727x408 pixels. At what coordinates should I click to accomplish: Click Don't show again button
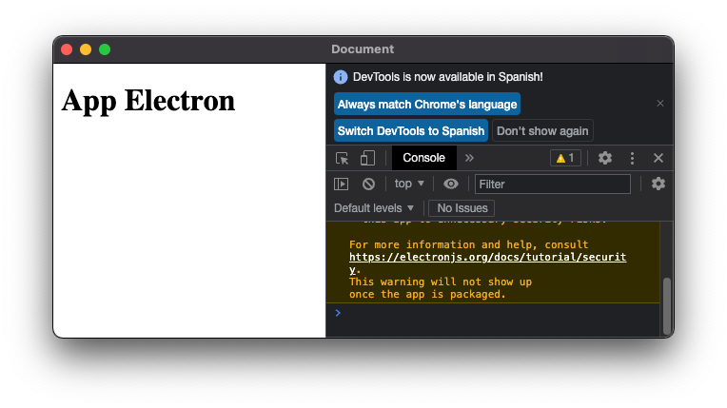(x=542, y=130)
